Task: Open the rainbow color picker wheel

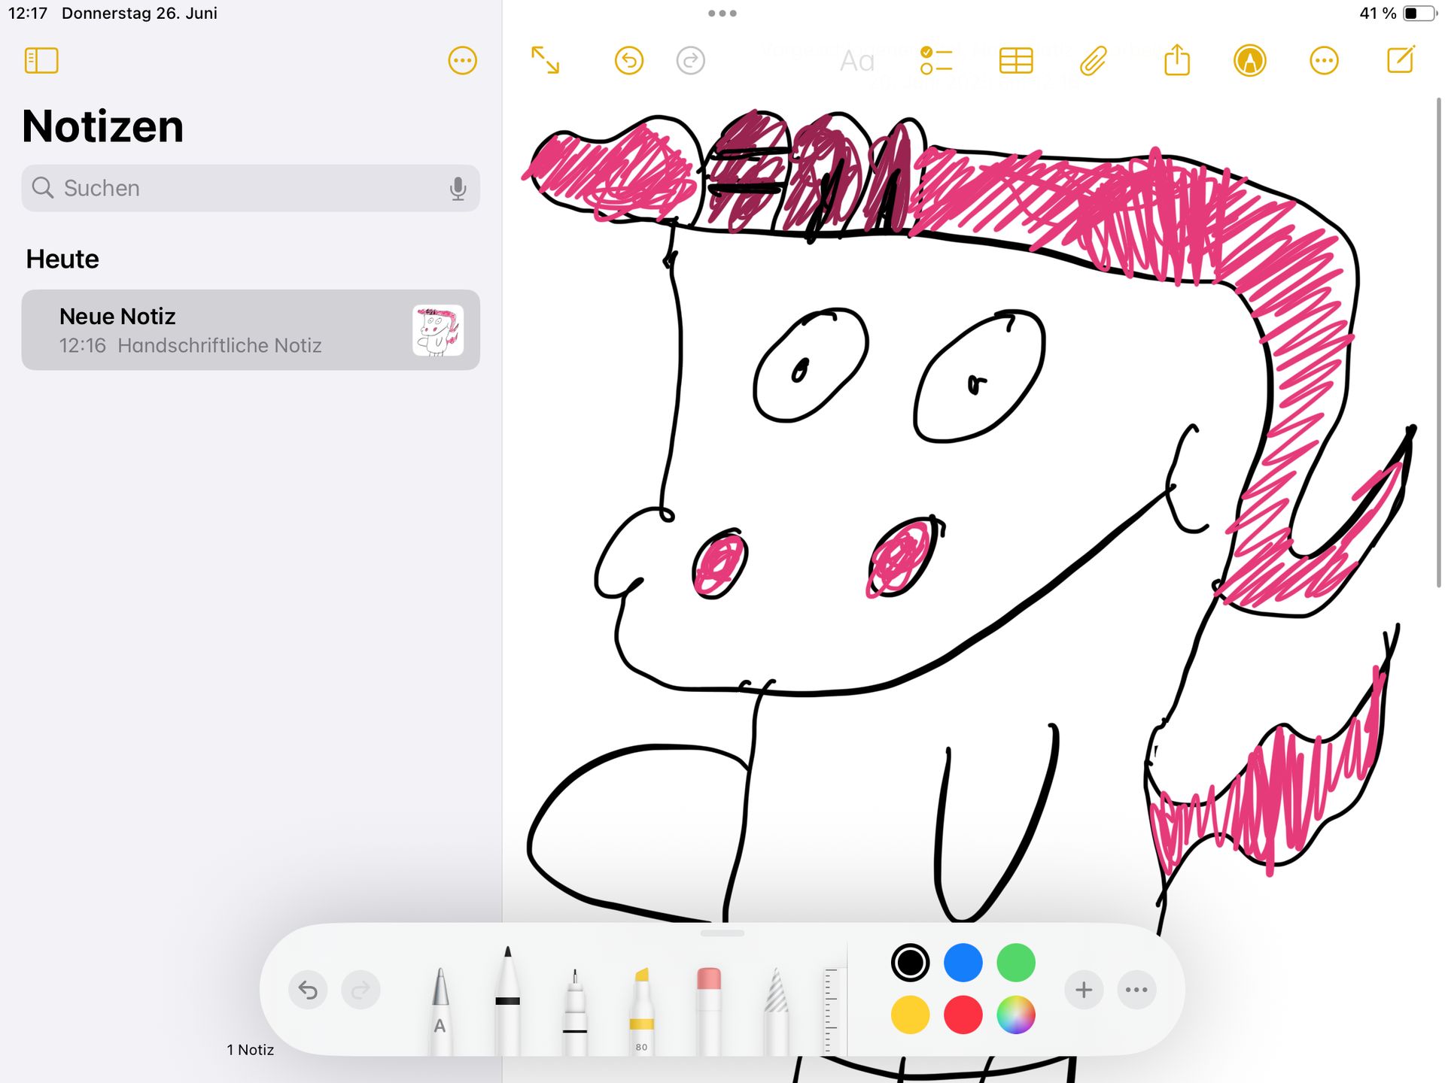Action: click(1016, 1015)
